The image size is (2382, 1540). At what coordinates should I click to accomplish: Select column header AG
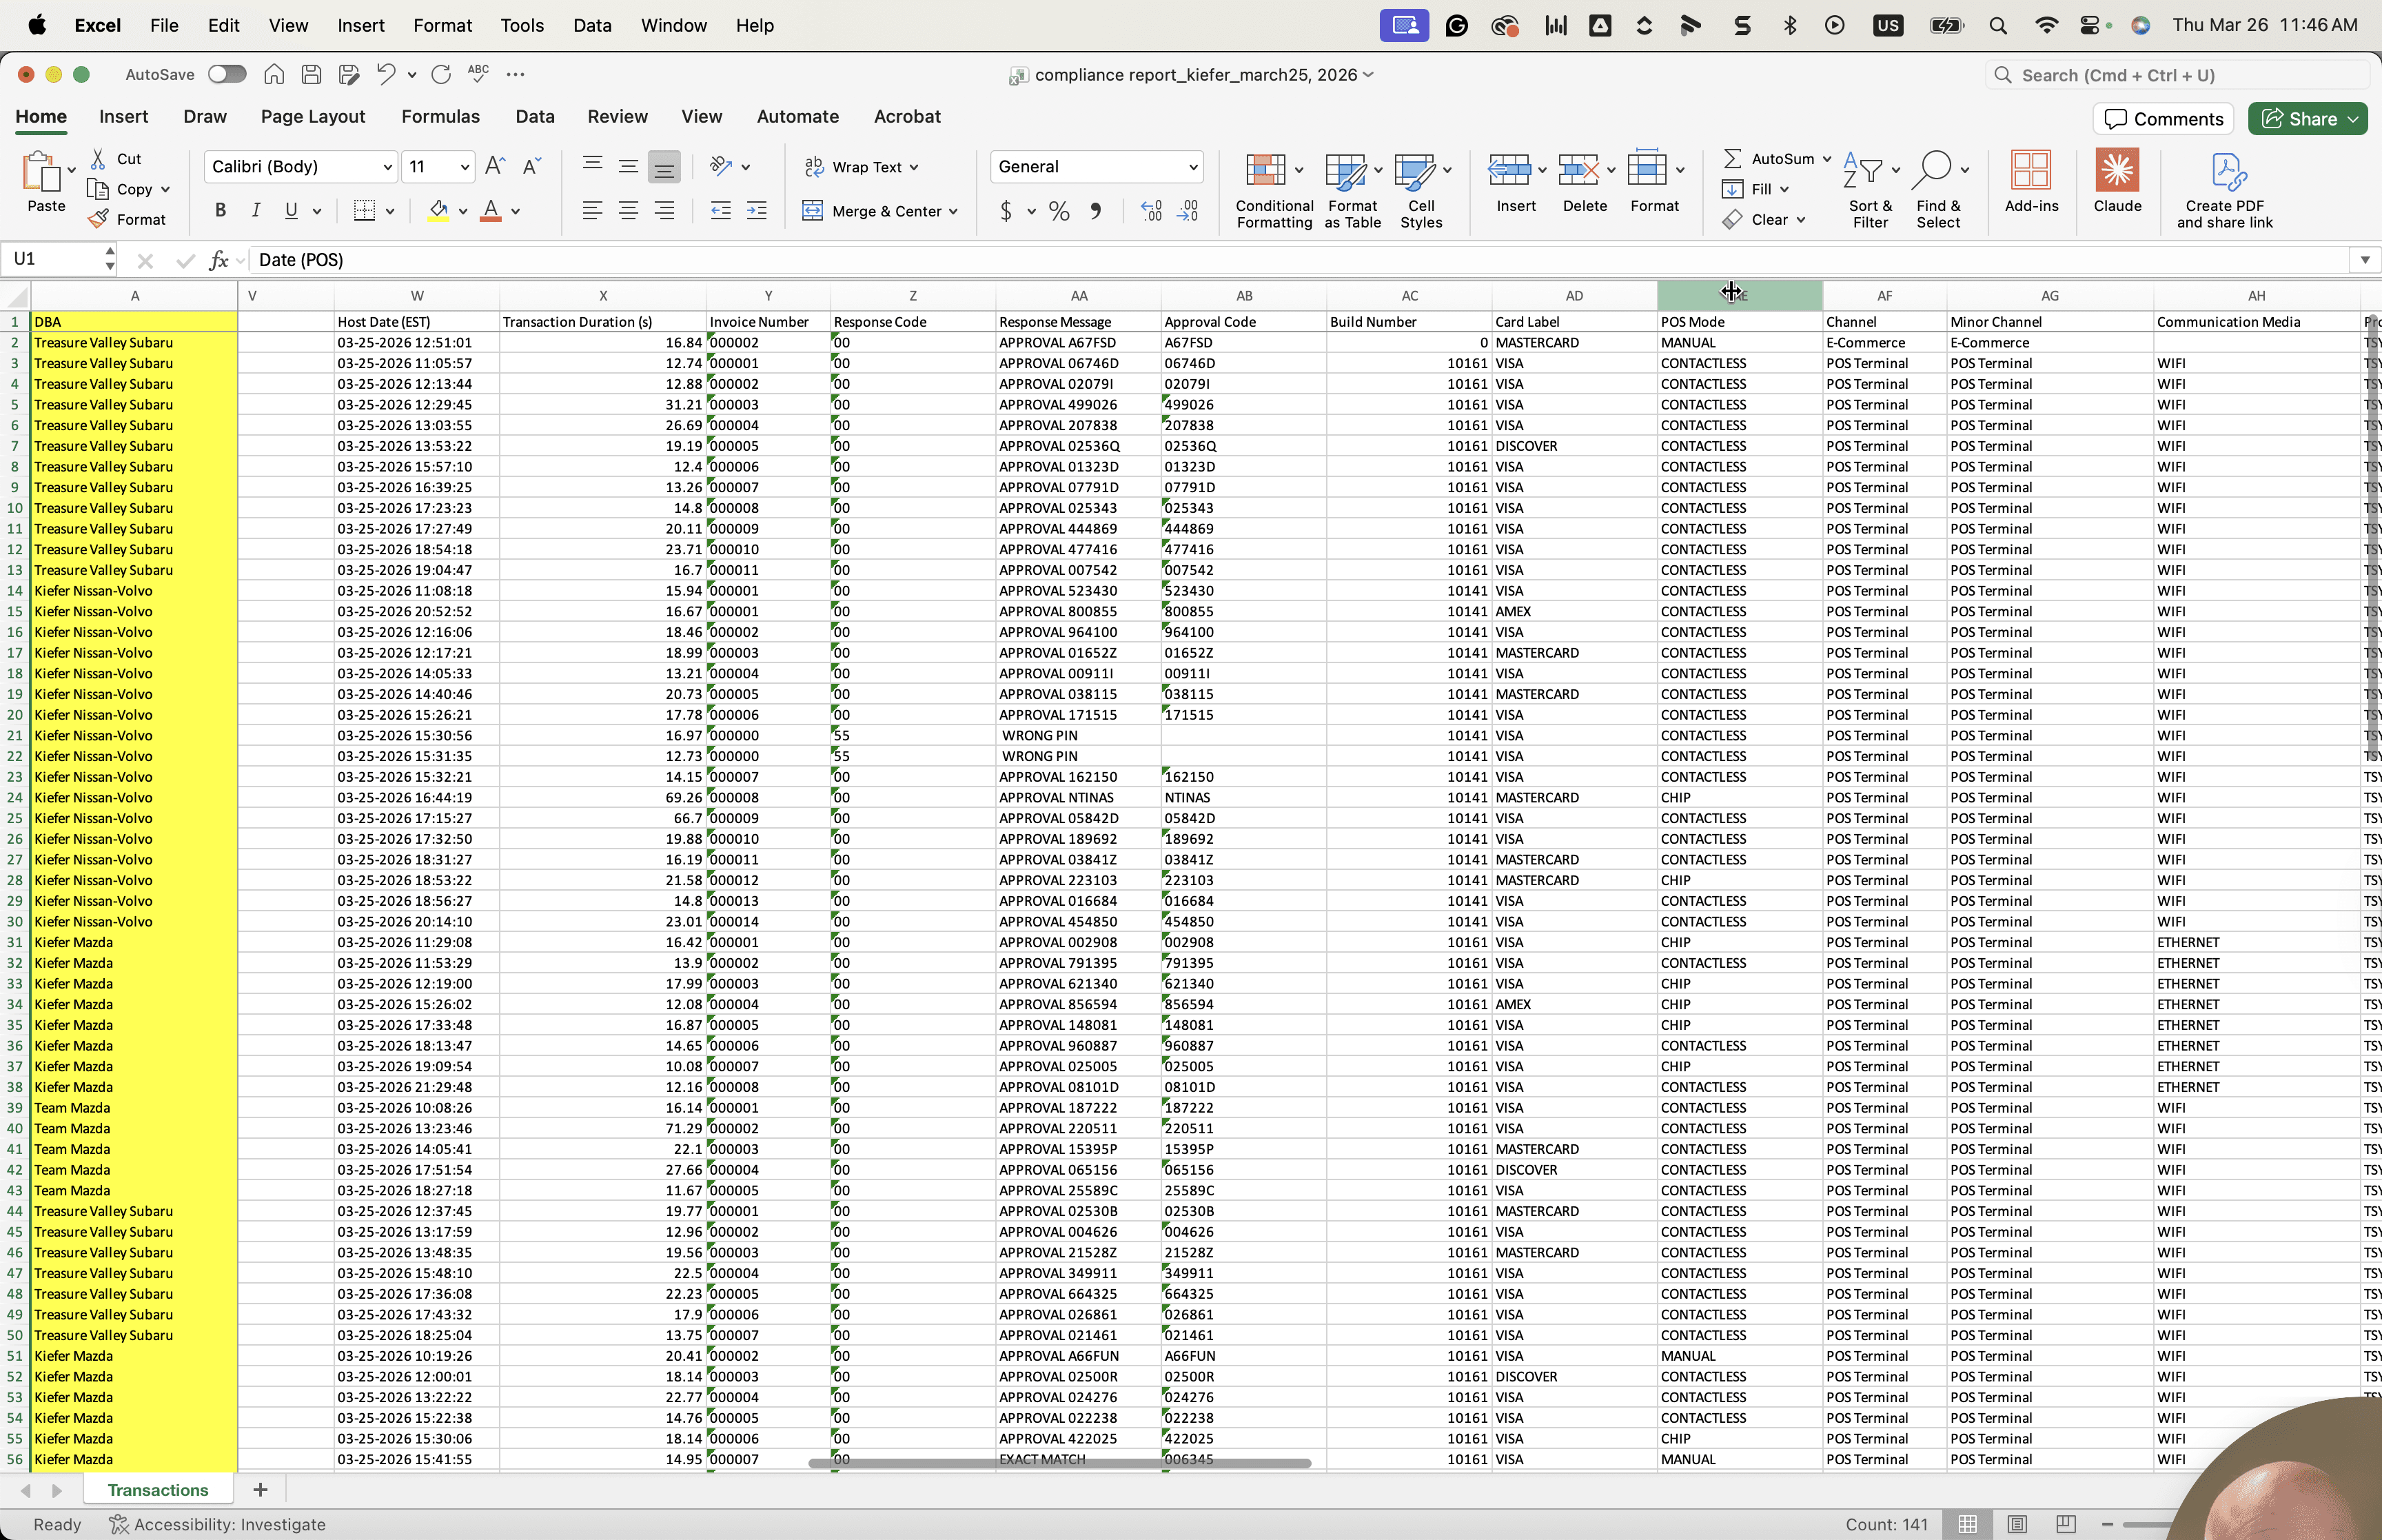(x=2049, y=296)
